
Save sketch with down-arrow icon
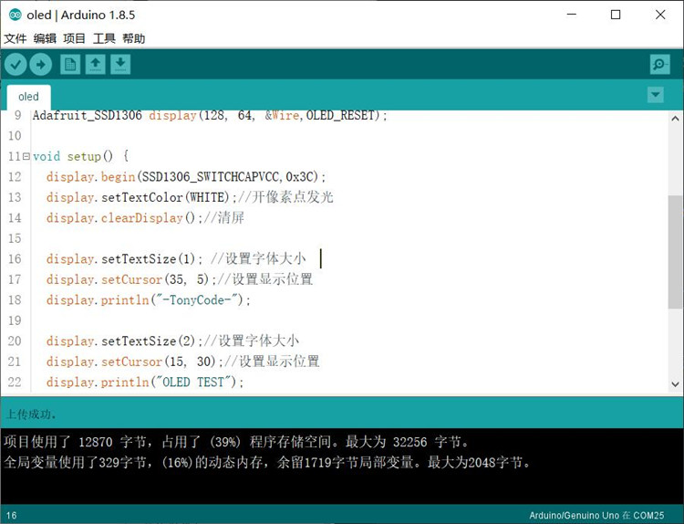[120, 65]
